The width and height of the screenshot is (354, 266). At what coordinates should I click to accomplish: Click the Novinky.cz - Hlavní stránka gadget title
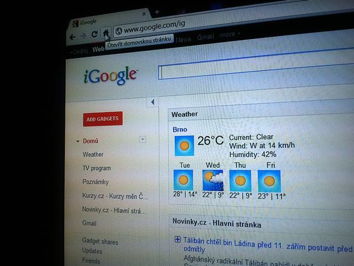click(x=217, y=223)
